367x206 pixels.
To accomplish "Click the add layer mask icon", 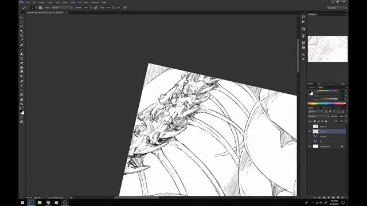I will click(324, 197).
